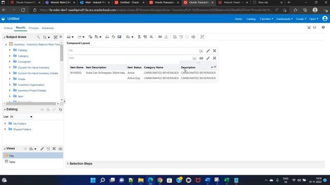The width and height of the screenshot is (330, 185).
Task: Edit the Title view with pencil icon
Action: coord(208,51)
